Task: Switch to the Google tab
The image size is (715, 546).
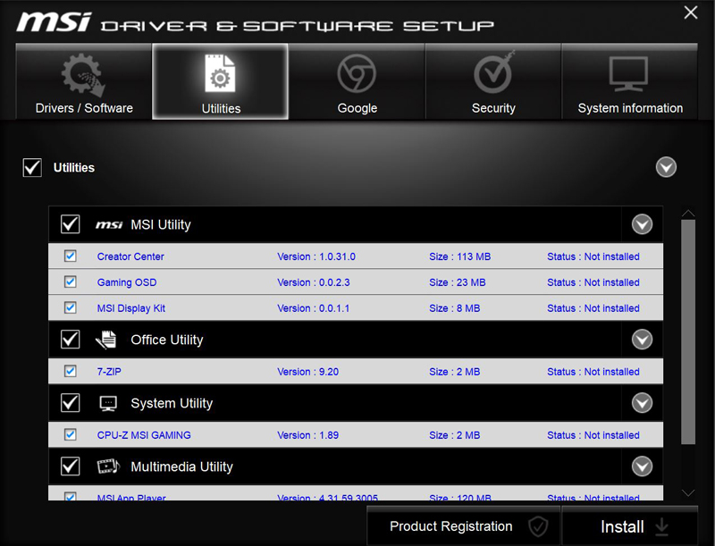Action: [357, 81]
